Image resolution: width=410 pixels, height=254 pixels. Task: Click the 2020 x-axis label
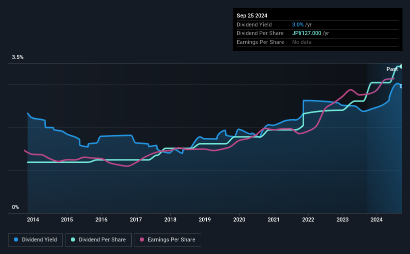239,219
